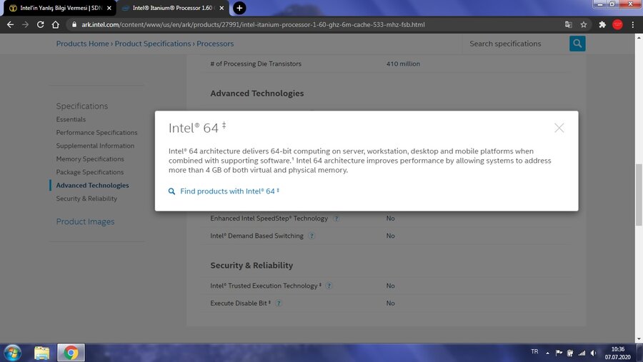Jump to Performance Specifications in sidebar
The width and height of the screenshot is (643, 362).
tap(96, 132)
